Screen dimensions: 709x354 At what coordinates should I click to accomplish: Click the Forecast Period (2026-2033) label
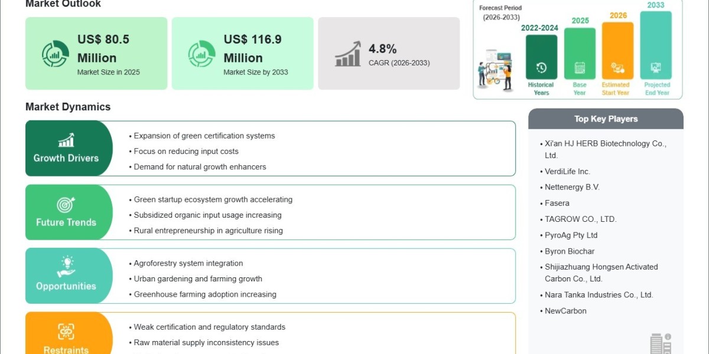500,12
